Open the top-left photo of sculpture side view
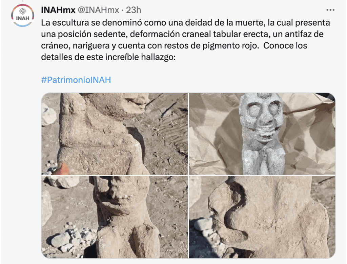The width and height of the screenshot is (347, 264). (x=115, y=134)
